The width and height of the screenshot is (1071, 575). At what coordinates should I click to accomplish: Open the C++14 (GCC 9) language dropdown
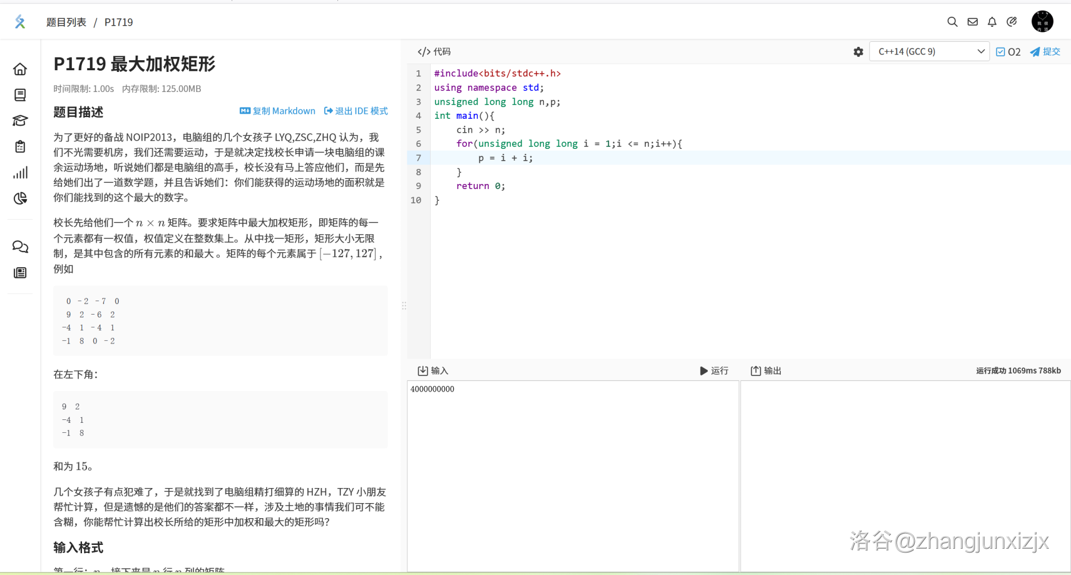pos(929,52)
